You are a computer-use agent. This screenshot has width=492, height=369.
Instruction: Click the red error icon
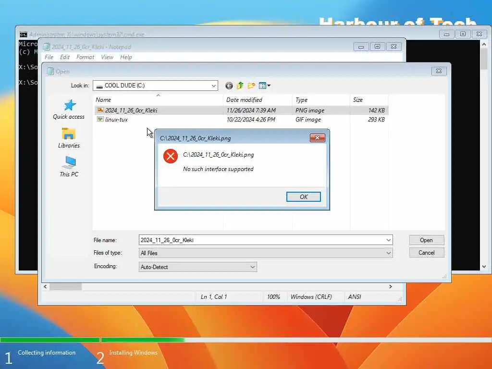(x=171, y=156)
